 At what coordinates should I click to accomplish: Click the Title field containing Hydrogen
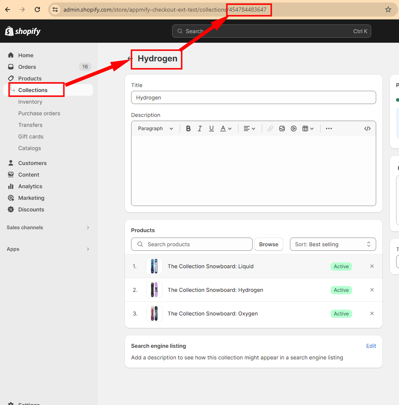click(x=253, y=98)
